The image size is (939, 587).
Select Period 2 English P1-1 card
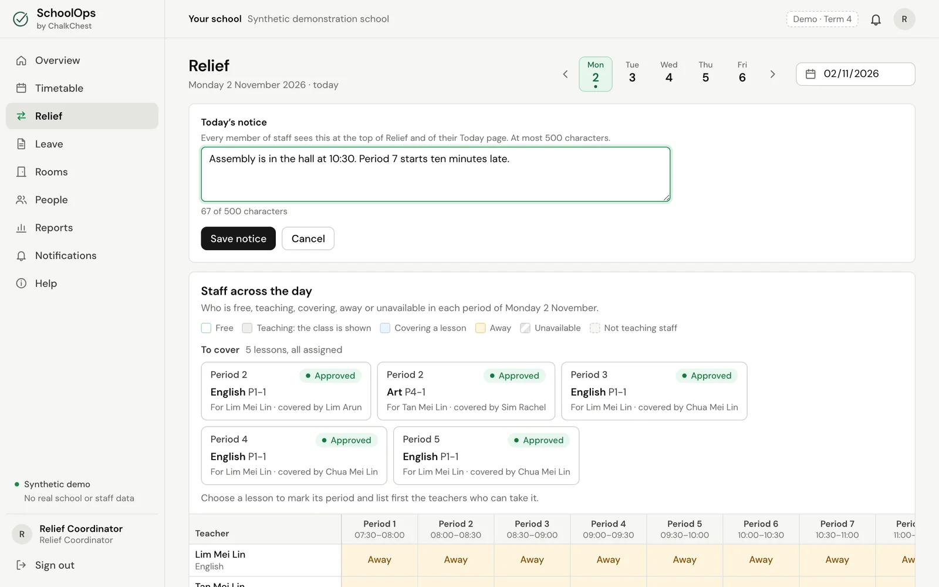click(286, 391)
